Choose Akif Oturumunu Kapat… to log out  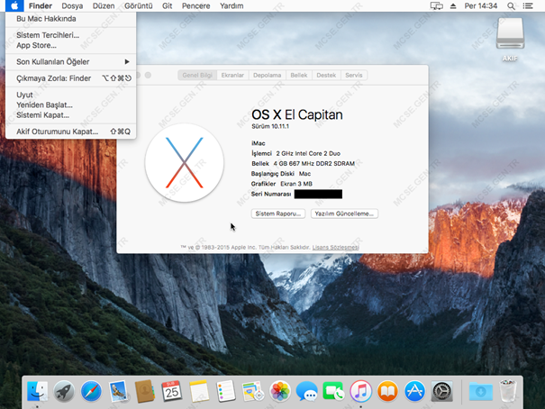70,132
